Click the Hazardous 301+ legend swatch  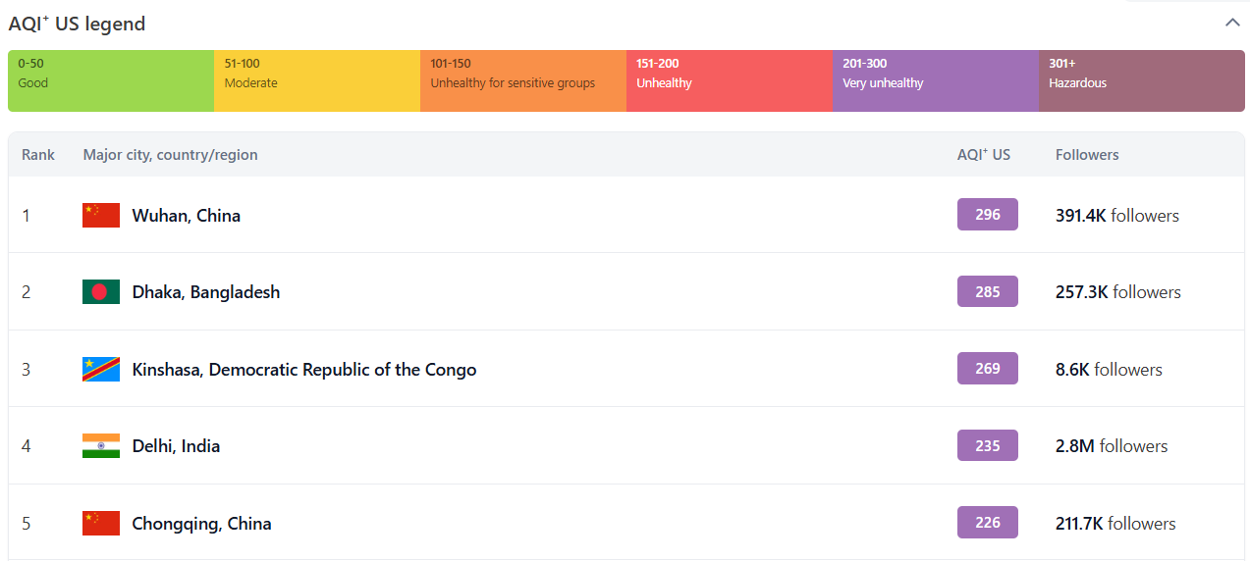[1141, 80]
